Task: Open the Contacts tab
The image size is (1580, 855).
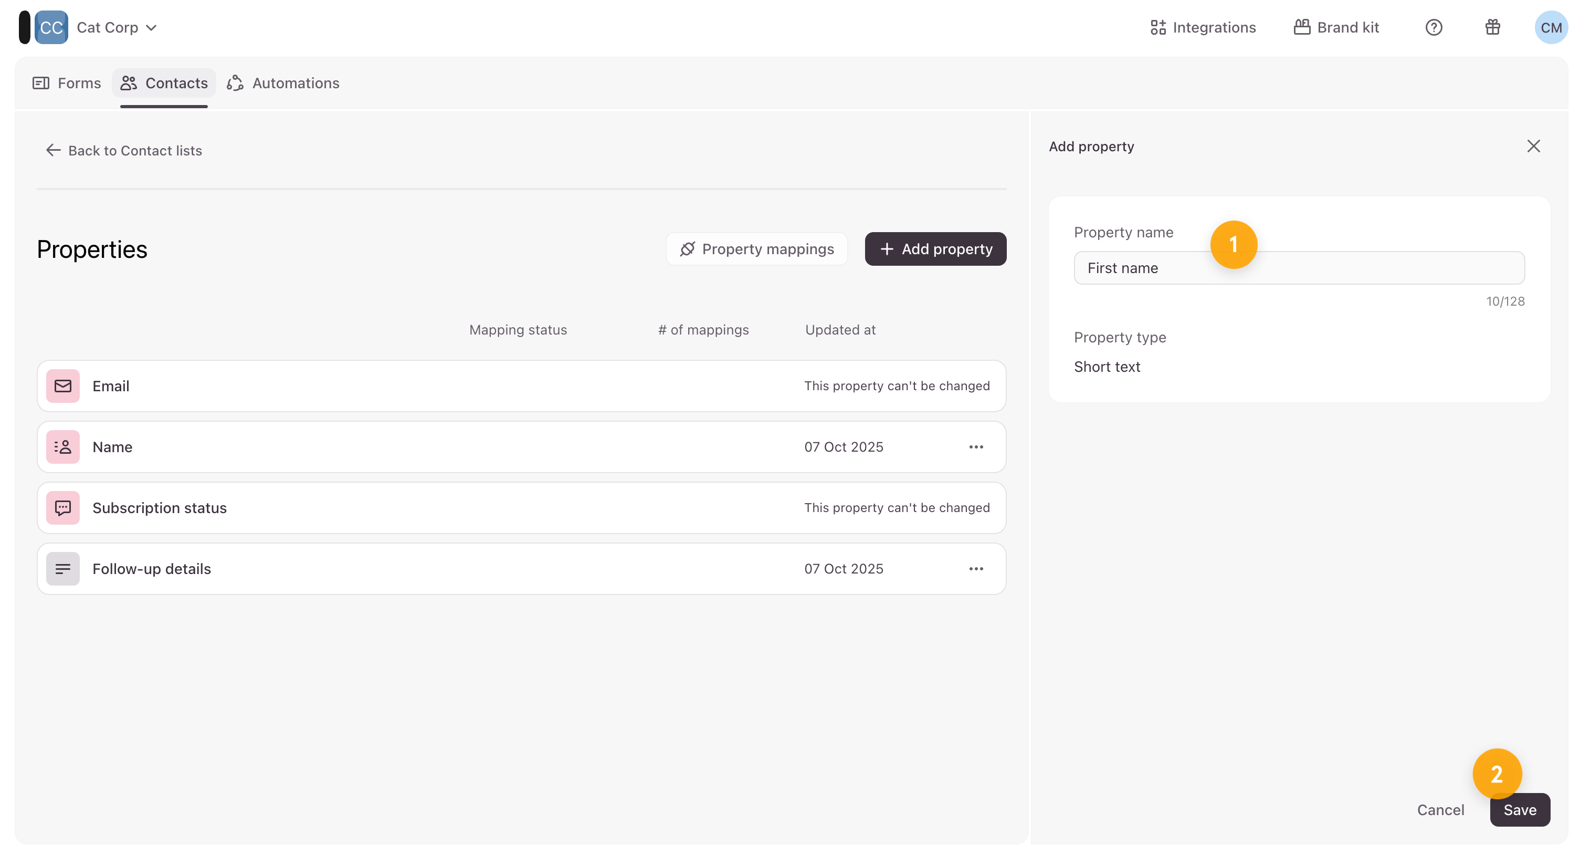Action: (164, 83)
